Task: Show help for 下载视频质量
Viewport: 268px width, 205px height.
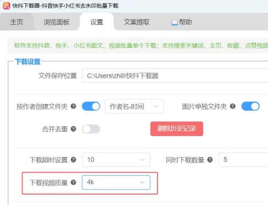Action: click(73, 182)
